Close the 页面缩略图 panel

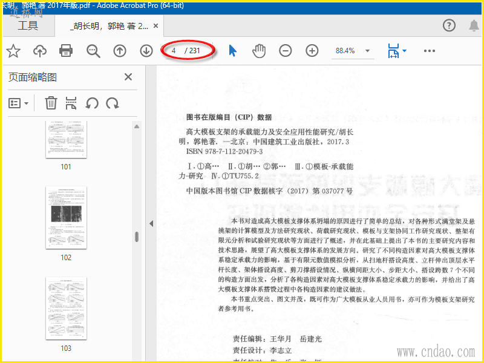(x=128, y=77)
